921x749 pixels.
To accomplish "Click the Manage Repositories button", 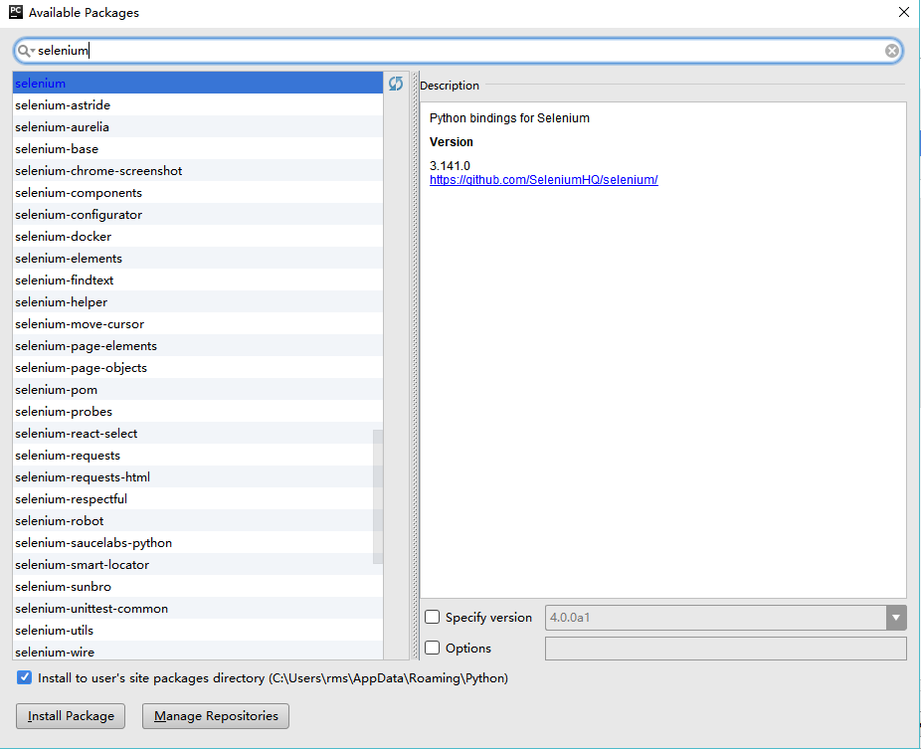I will (216, 716).
